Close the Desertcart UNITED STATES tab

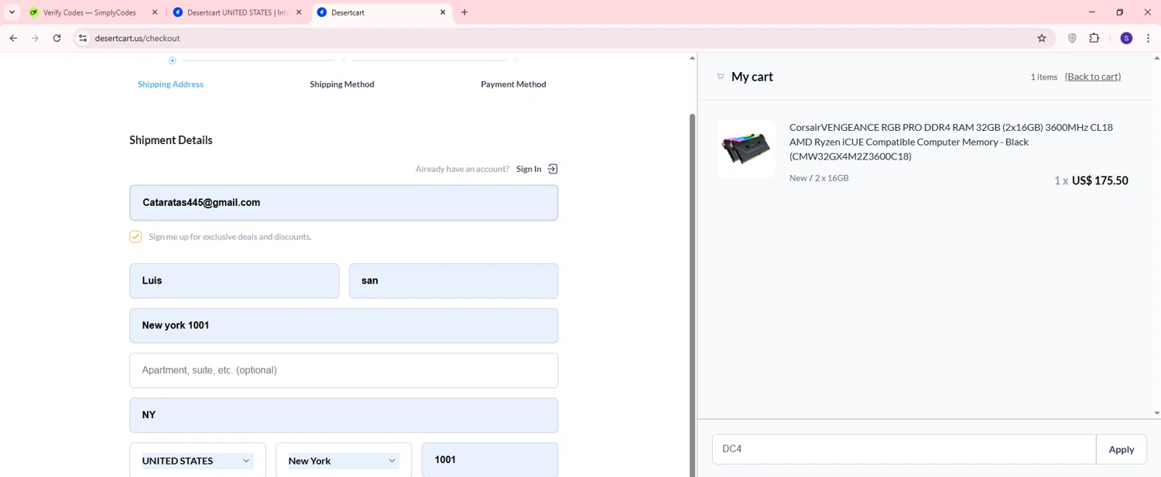tap(299, 12)
